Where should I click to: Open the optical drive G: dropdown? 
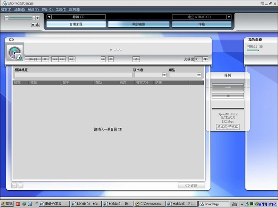[205, 59]
